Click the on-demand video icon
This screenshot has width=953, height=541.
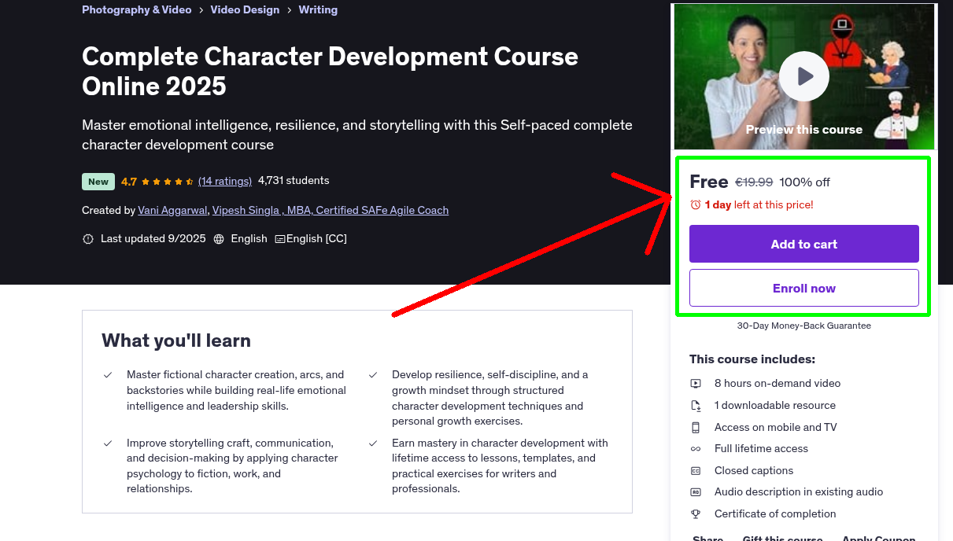click(x=696, y=384)
